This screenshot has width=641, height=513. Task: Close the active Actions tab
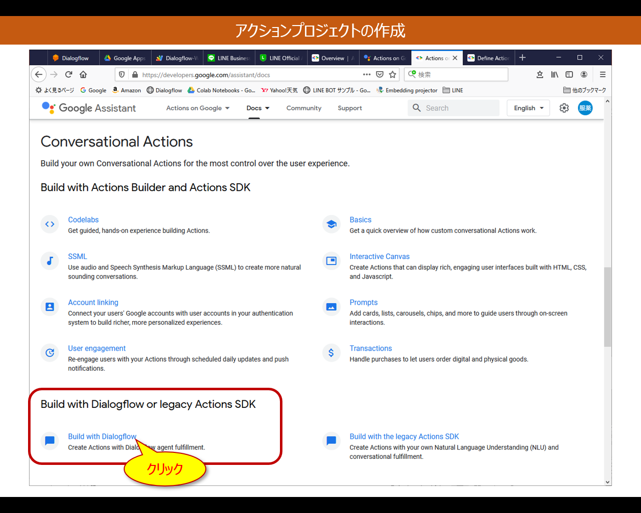(x=455, y=58)
